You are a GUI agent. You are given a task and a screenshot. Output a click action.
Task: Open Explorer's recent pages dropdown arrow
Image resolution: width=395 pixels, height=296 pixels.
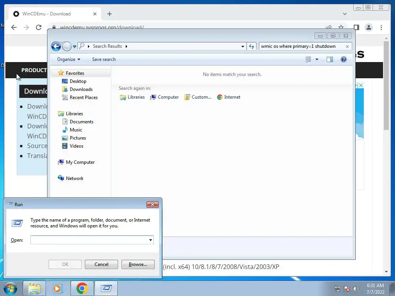click(x=74, y=47)
